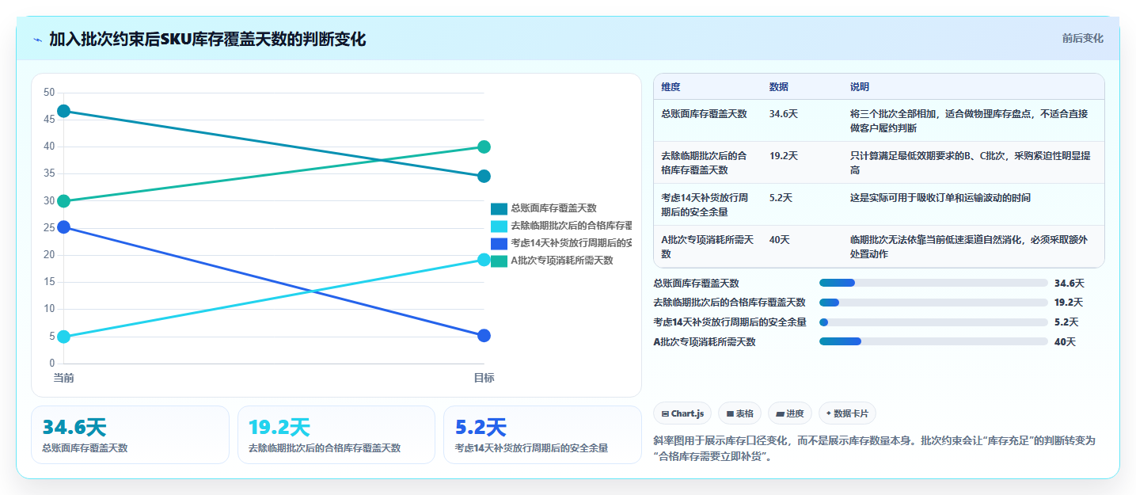Viewport: 1136px width, 495px height.
Task: Click 总账面库存覆盖天数 legend label text
Action: point(553,208)
